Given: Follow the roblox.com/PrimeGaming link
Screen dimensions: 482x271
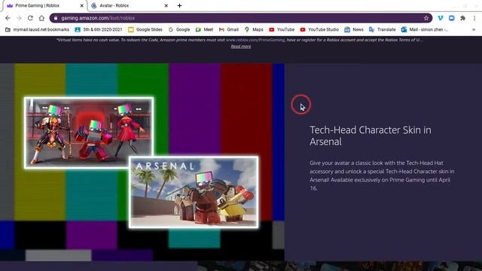Looking at the screenshot, I should [255, 40].
